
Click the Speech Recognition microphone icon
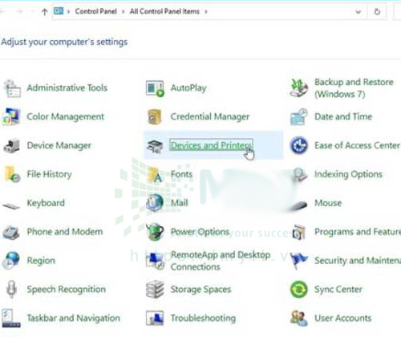(11, 290)
